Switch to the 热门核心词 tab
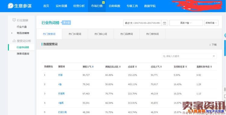Image resolution: width=226 pixels, height=115 pixels. 101,34
